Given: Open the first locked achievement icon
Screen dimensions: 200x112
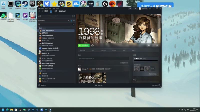Looking at the screenshot, I should 136,69.
